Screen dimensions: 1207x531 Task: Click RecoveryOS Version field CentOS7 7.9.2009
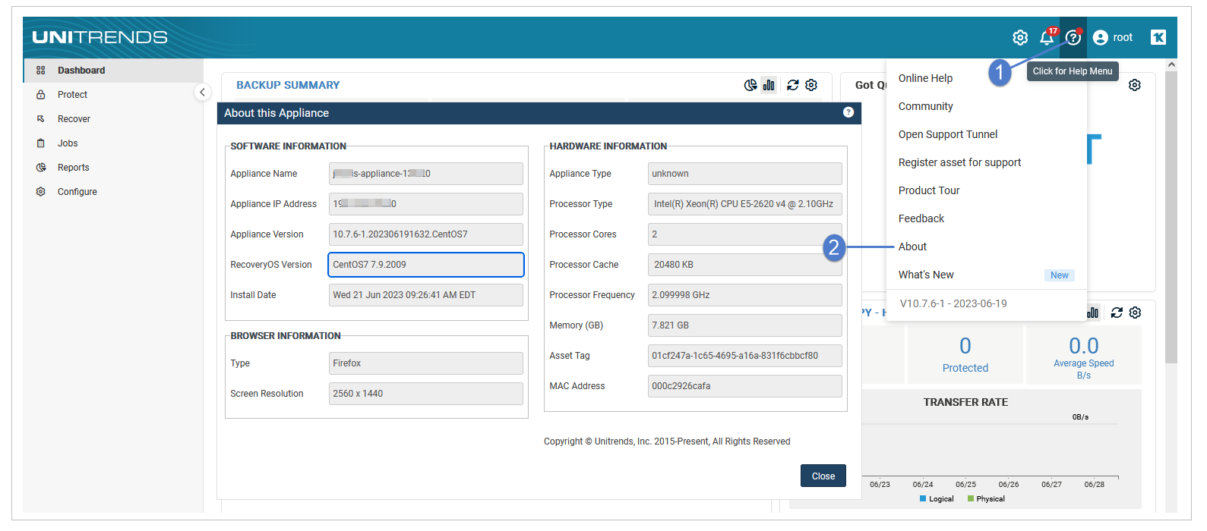click(426, 265)
